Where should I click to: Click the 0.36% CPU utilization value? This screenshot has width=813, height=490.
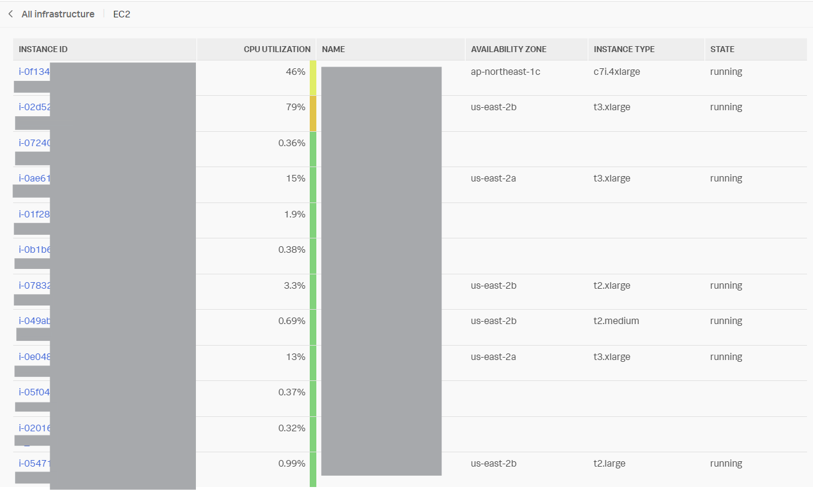[292, 143]
